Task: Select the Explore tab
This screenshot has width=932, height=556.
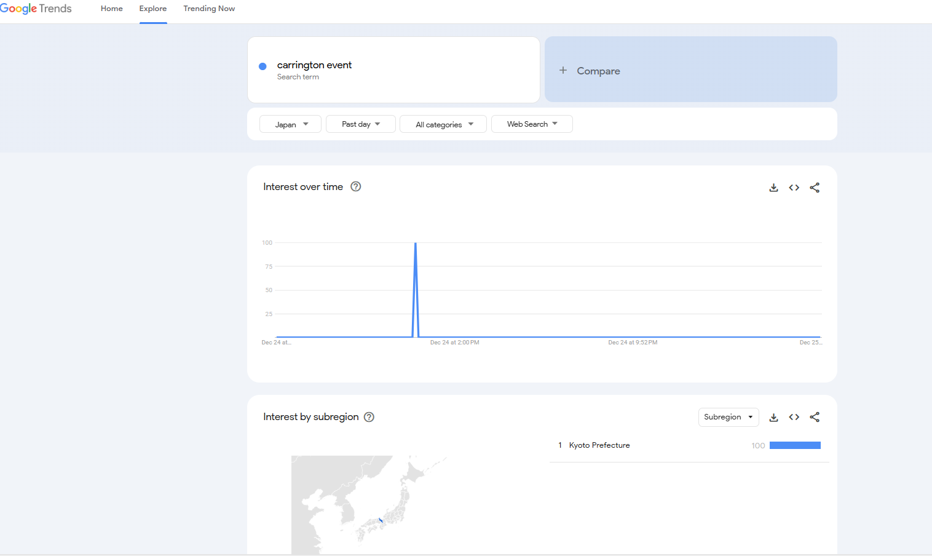Action: pos(153,9)
